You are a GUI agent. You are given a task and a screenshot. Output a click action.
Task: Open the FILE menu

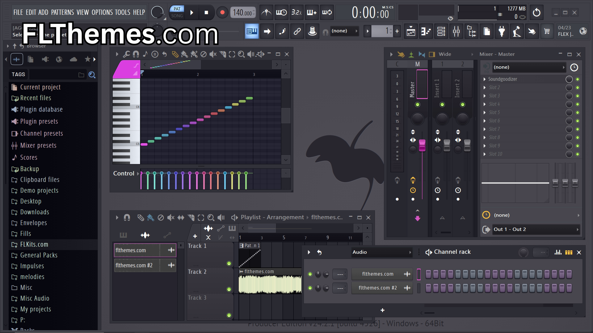click(x=18, y=12)
